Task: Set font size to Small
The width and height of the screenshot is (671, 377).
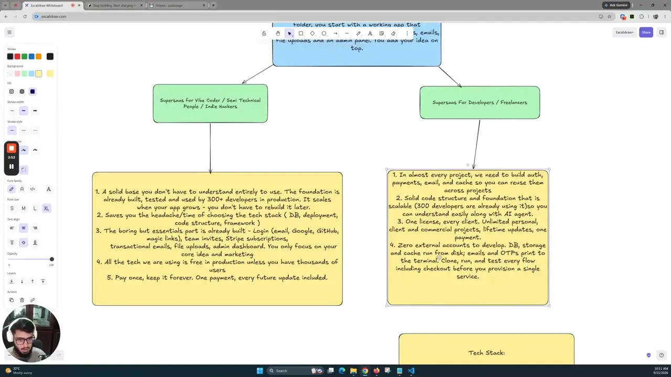Action: point(12,208)
